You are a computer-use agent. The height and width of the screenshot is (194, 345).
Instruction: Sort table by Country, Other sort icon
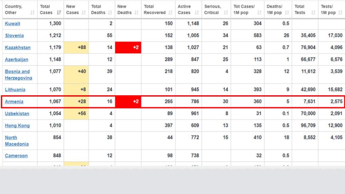coord(32,12)
